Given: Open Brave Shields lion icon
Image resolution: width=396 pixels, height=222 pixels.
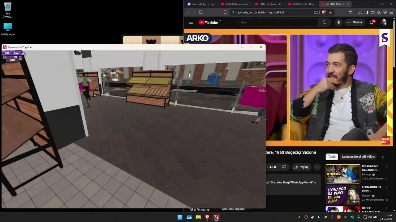Looking at the screenshot, I should click(x=324, y=12).
